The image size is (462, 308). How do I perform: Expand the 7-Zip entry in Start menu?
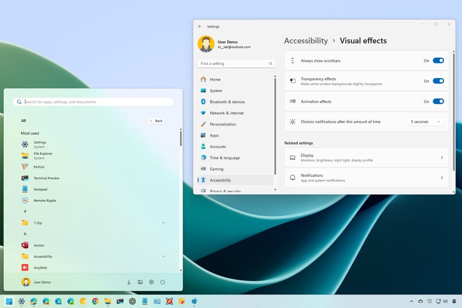coord(163,222)
